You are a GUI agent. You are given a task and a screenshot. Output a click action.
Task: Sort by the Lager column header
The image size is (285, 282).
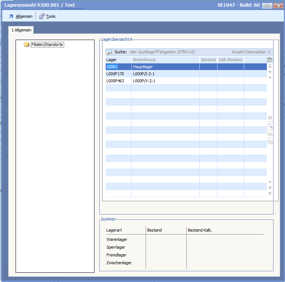click(x=118, y=60)
